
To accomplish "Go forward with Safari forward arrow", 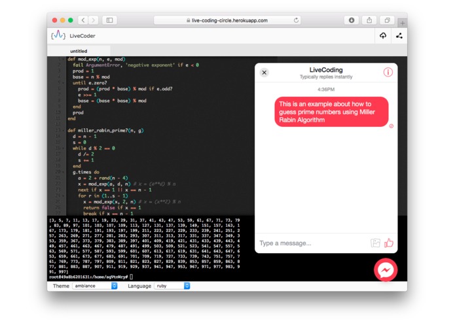I will tap(93, 20).
